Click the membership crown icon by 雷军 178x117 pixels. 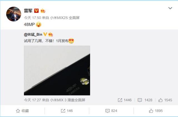click(43, 11)
